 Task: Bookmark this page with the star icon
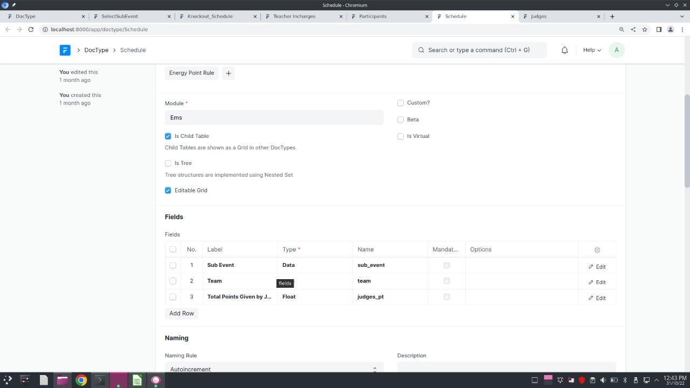[644, 30]
